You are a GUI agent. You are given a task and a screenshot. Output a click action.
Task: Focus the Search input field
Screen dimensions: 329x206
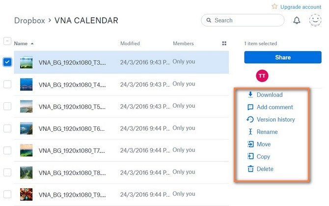pyautogui.click(x=246, y=20)
